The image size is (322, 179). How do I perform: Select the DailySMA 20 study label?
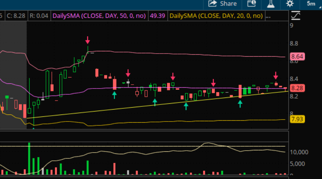tap(216, 16)
